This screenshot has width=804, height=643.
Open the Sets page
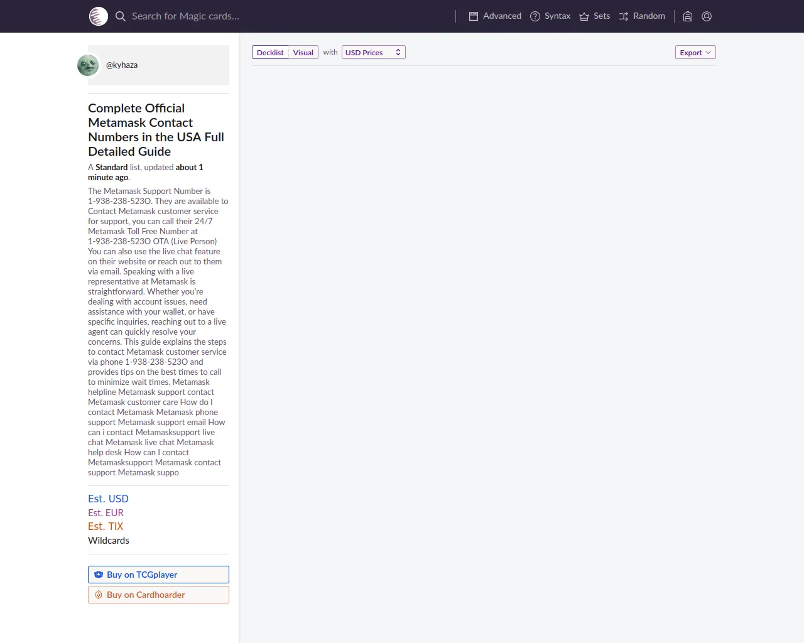pyautogui.click(x=594, y=16)
